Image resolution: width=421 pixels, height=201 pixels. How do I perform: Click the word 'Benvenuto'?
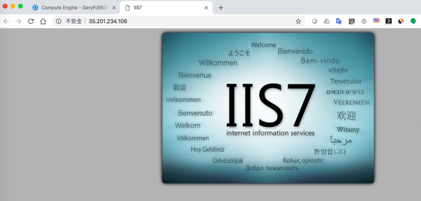[x=195, y=113]
